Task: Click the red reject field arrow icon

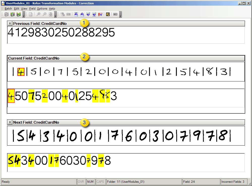Action: pyautogui.click(x=100, y=14)
